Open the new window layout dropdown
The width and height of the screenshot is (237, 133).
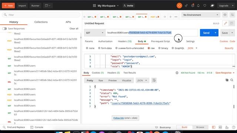[48, 6]
